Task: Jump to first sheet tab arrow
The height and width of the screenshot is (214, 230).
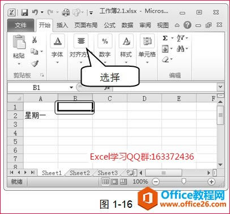Action: pos(12,173)
